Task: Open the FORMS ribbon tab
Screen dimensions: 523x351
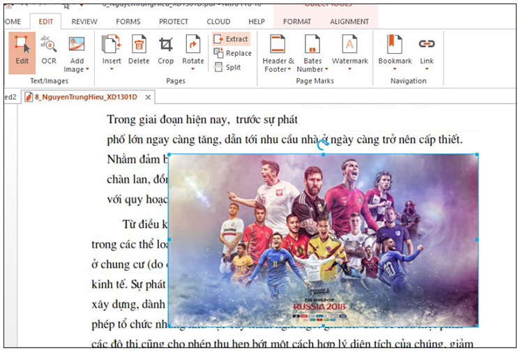Action: [x=128, y=22]
